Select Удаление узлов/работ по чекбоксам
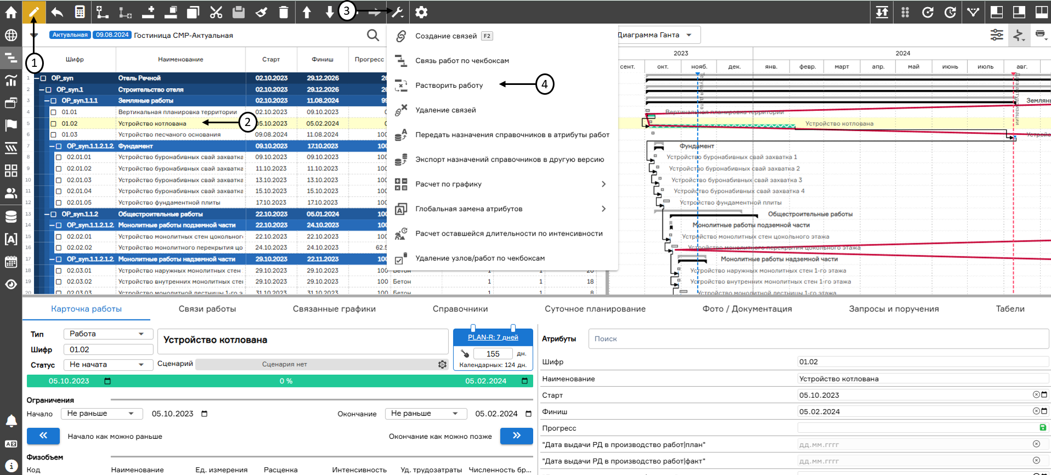 point(502,258)
